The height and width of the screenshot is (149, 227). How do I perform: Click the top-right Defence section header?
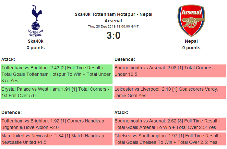125,59
